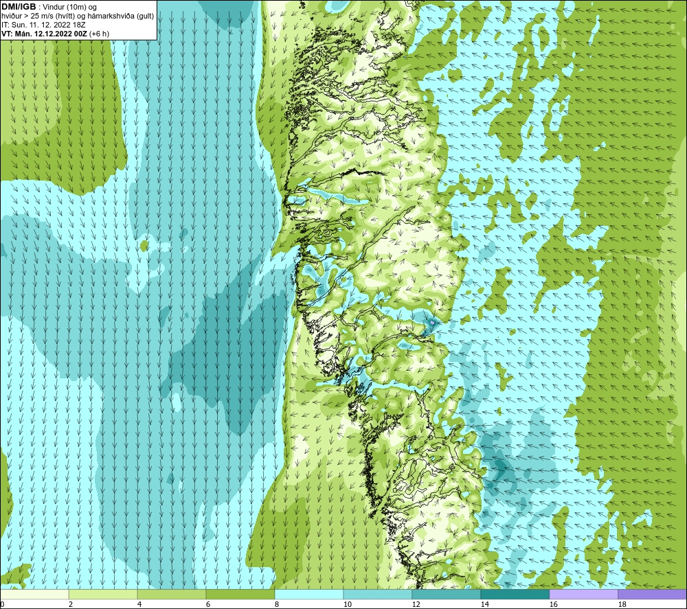Image resolution: width=687 pixels, height=609 pixels.
Task: Click the 2–4 m/s light green legend swatch
Action: click(103, 595)
